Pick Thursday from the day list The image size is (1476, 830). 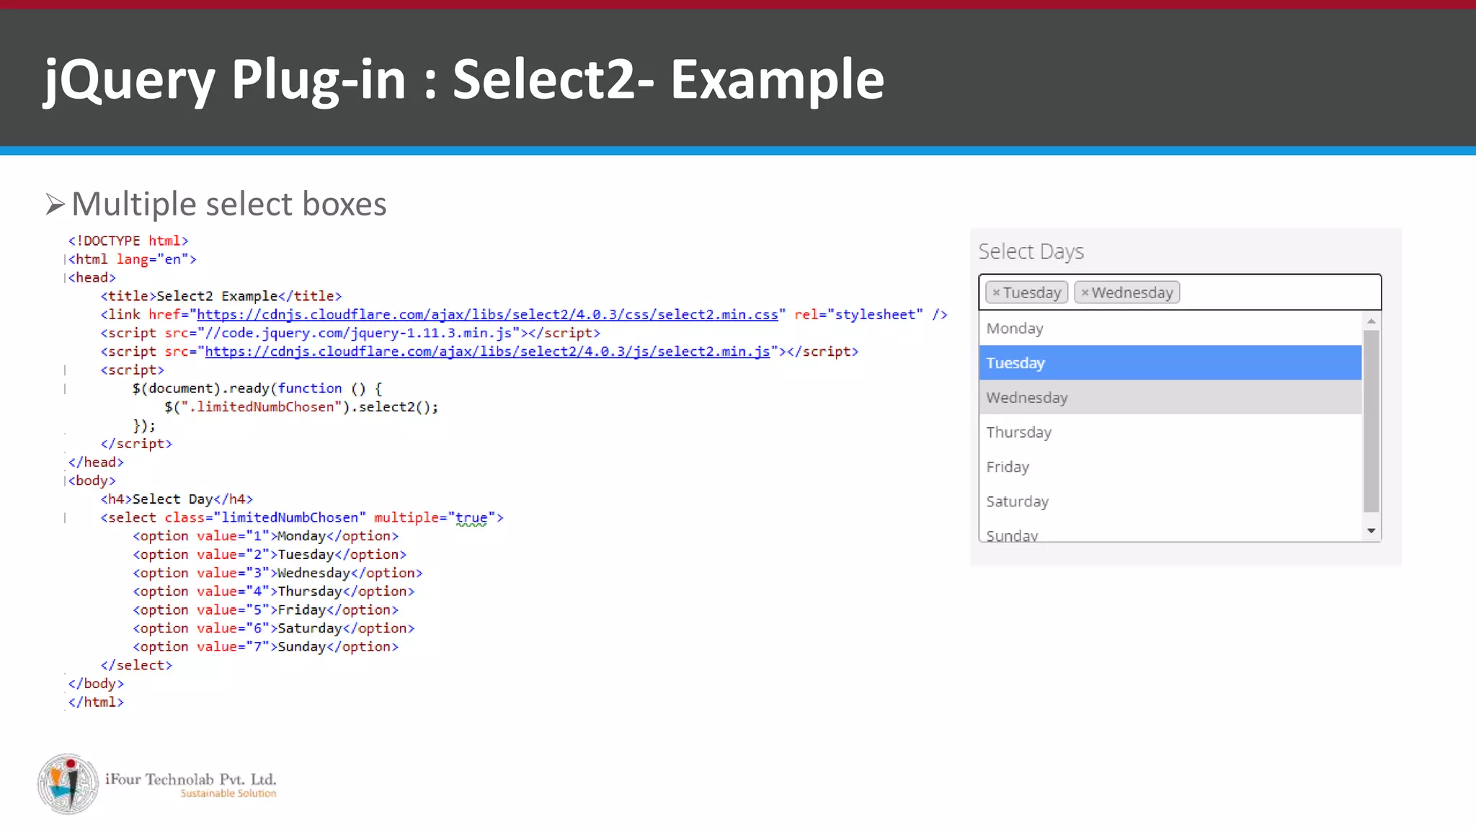tap(1170, 432)
